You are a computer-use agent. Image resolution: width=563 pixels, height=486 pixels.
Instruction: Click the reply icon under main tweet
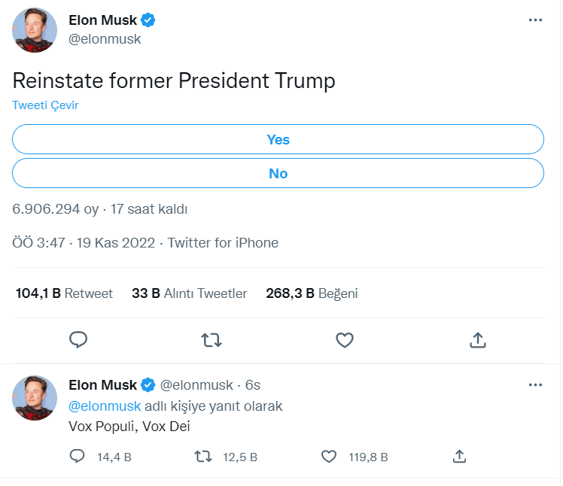tap(79, 340)
